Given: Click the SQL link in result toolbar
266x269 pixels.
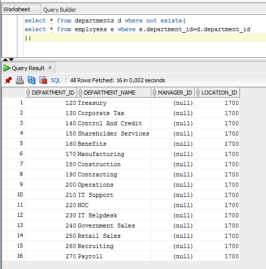Looking at the screenshot, I should point(55,80).
